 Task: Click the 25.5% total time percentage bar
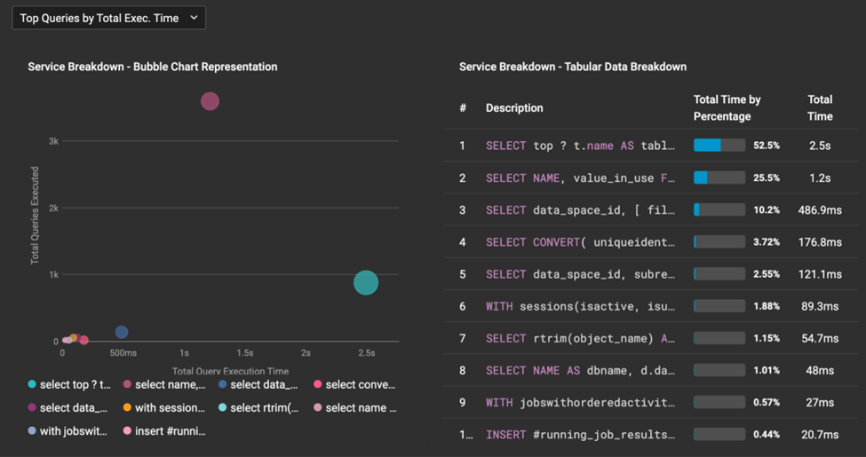pyautogui.click(x=719, y=177)
